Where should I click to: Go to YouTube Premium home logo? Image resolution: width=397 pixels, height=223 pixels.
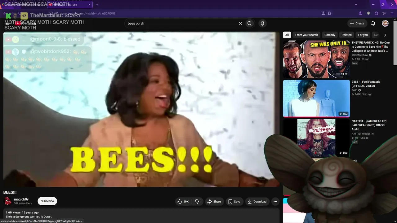[25, 23]
